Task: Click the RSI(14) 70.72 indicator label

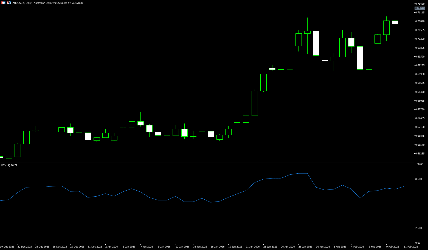Action: pyautogui.click(x=9, y=165)
